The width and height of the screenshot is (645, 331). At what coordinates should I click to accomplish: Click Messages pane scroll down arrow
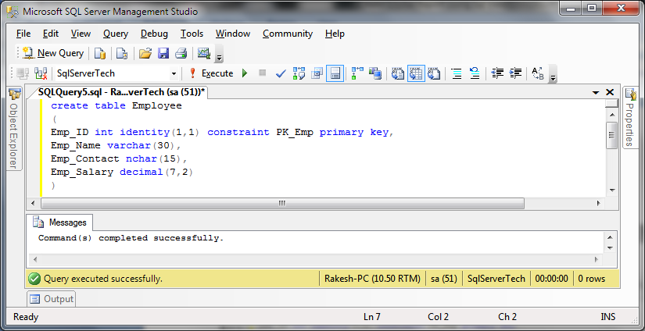[x=610, y=247]
